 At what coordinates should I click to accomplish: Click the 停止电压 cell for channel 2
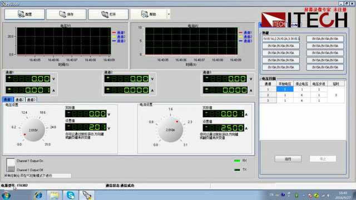click(302, 95)
